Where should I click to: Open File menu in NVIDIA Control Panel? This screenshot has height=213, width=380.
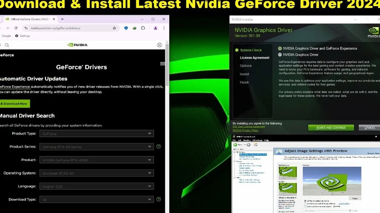234,140
